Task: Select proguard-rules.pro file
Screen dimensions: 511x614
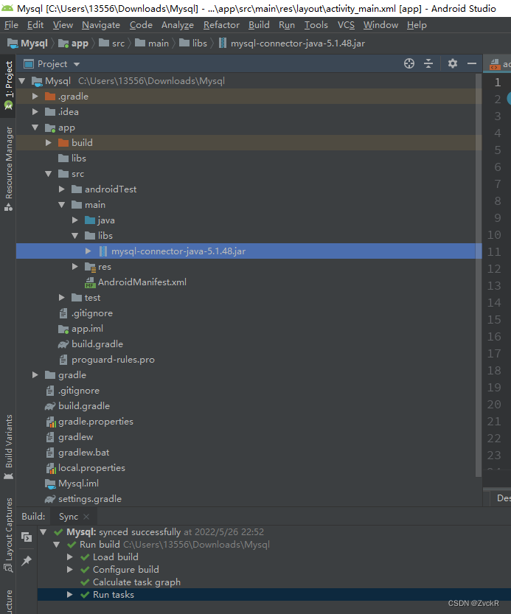Action: (106, 360)
